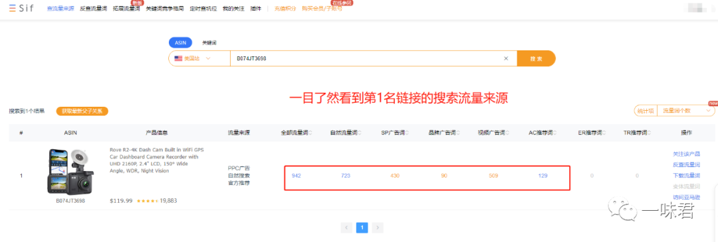Sort by TR推荐词 column arrows
Image resolution: width=718 pixels, height=242 pixels.
click(650, 133)
